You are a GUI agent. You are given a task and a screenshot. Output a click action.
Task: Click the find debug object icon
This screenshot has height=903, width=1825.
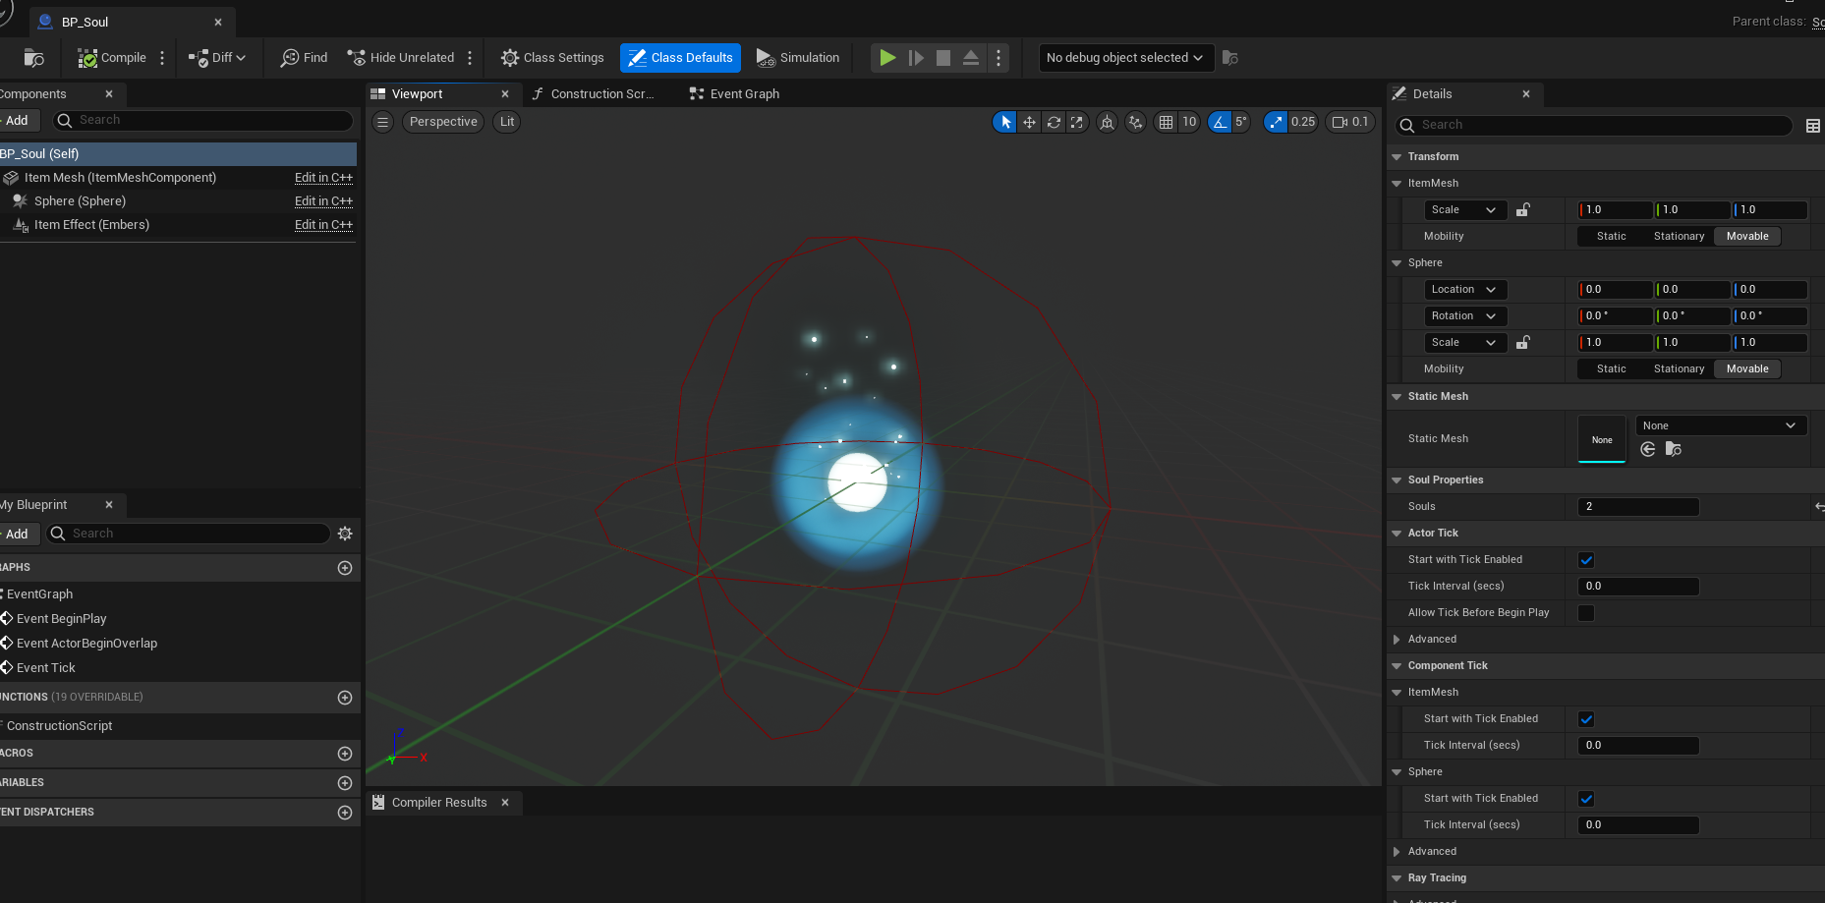[x=1229, y=58]
